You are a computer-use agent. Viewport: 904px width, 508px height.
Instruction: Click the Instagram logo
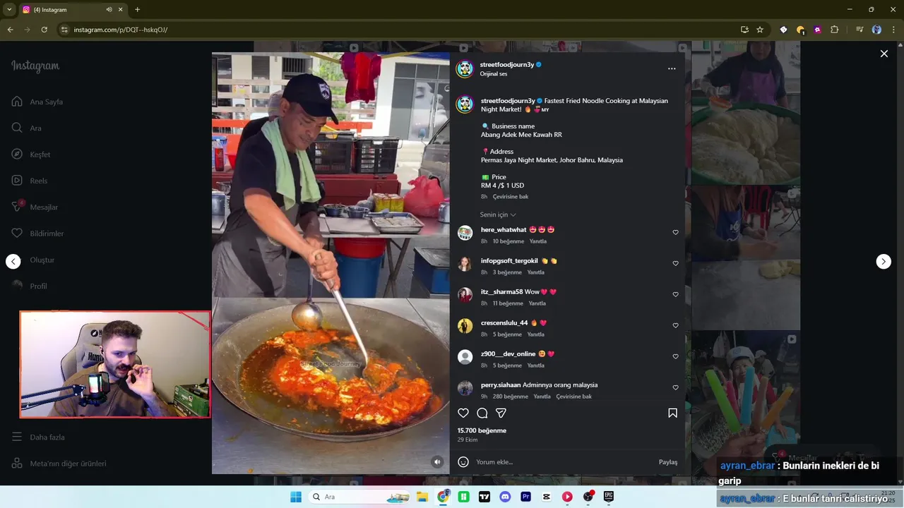(x=35, y=66)
